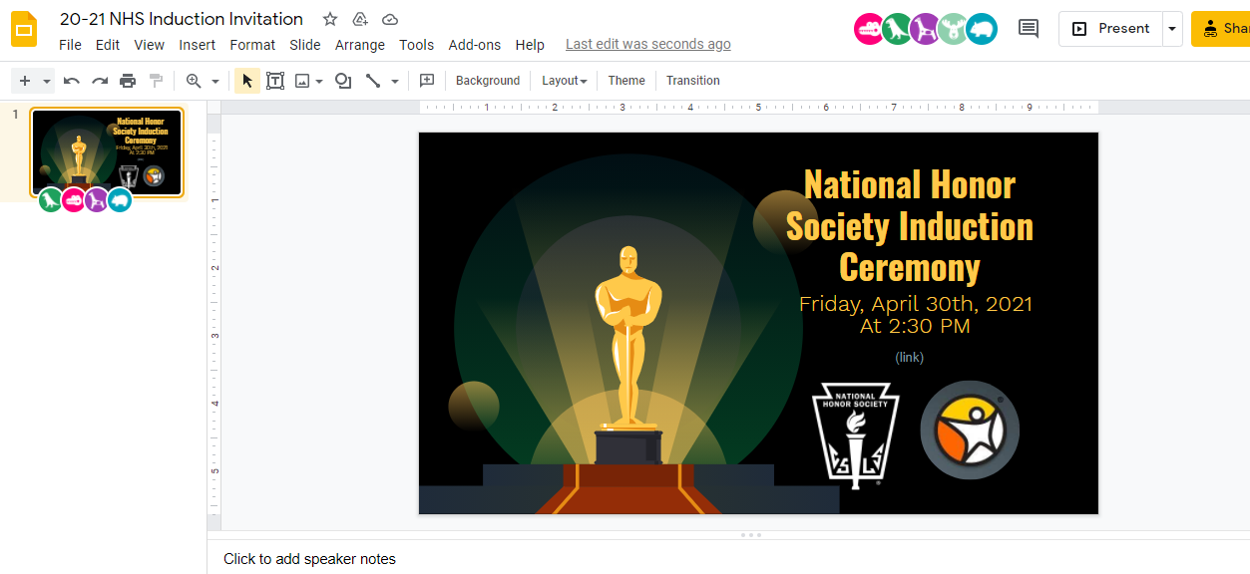Open line type dropdown arrow

(395, 81)
